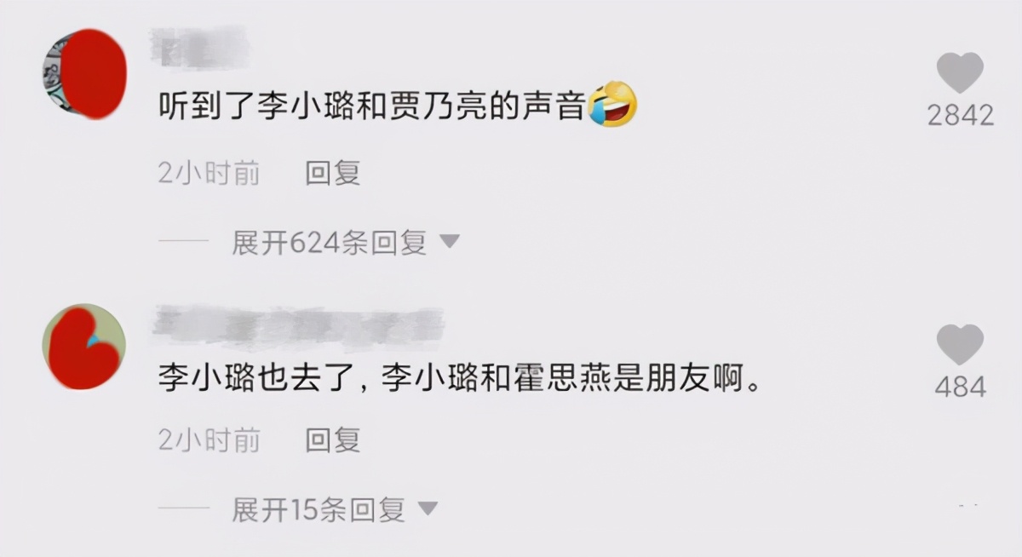The width and height of the screenshot is (1022, 557).
Task: Click the laughing-crying emoji in first comment
Action: pos(612,105)
